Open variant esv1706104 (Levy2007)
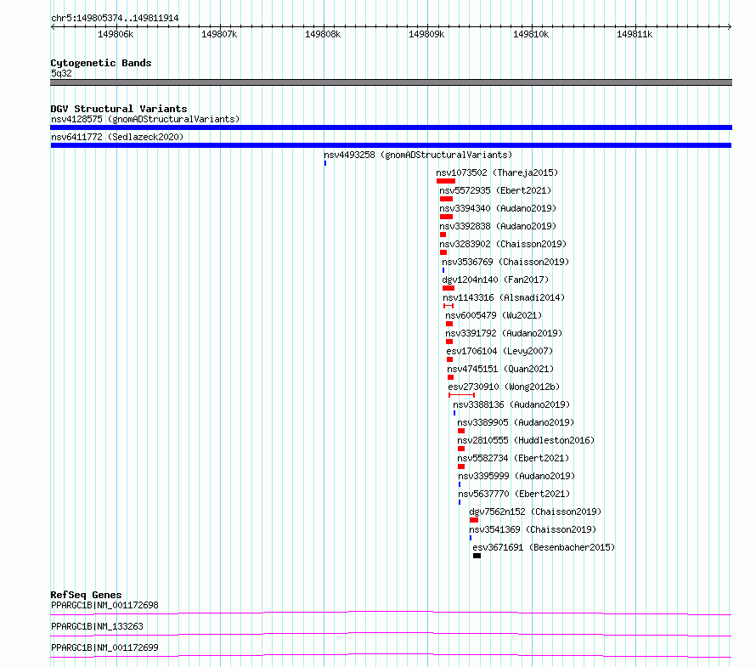Image resolution: width=756 pixels, height=667 pixels. pos(499,351)
